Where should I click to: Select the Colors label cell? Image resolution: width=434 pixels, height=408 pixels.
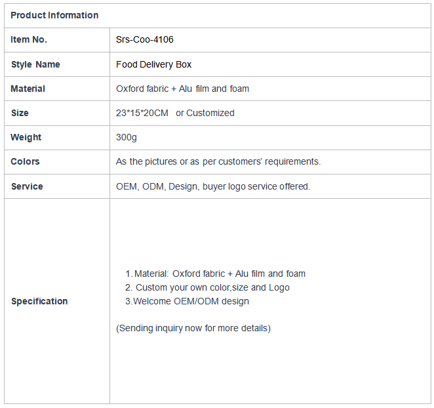click(x=57, y=162)
